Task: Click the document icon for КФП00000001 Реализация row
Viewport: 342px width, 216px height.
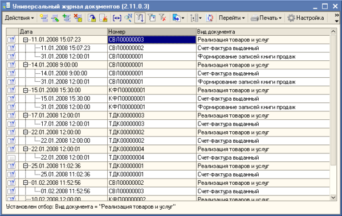Action: tap(11, 90)
